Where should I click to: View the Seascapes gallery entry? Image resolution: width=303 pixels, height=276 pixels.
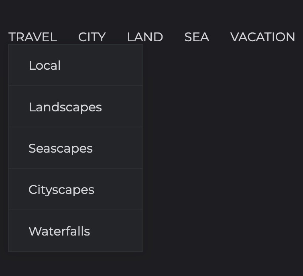click(75, 148)
